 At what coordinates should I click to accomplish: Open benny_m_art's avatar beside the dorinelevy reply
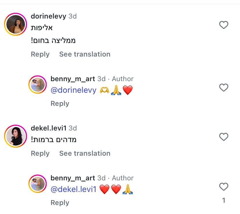(38, 85)
